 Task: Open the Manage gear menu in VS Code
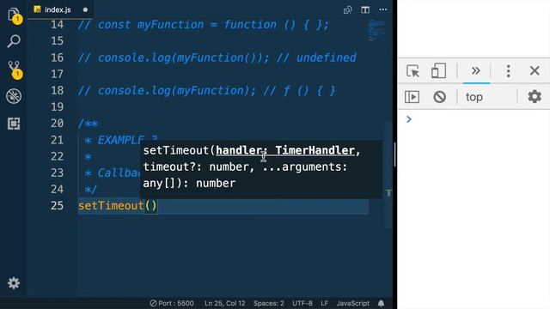pos(14,282)
